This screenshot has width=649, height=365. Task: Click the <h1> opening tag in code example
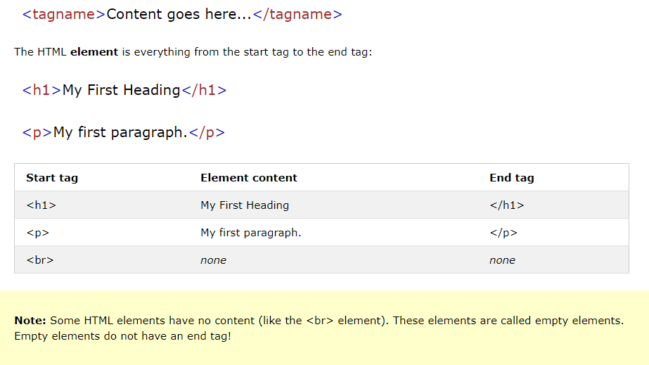click(41, 90)
